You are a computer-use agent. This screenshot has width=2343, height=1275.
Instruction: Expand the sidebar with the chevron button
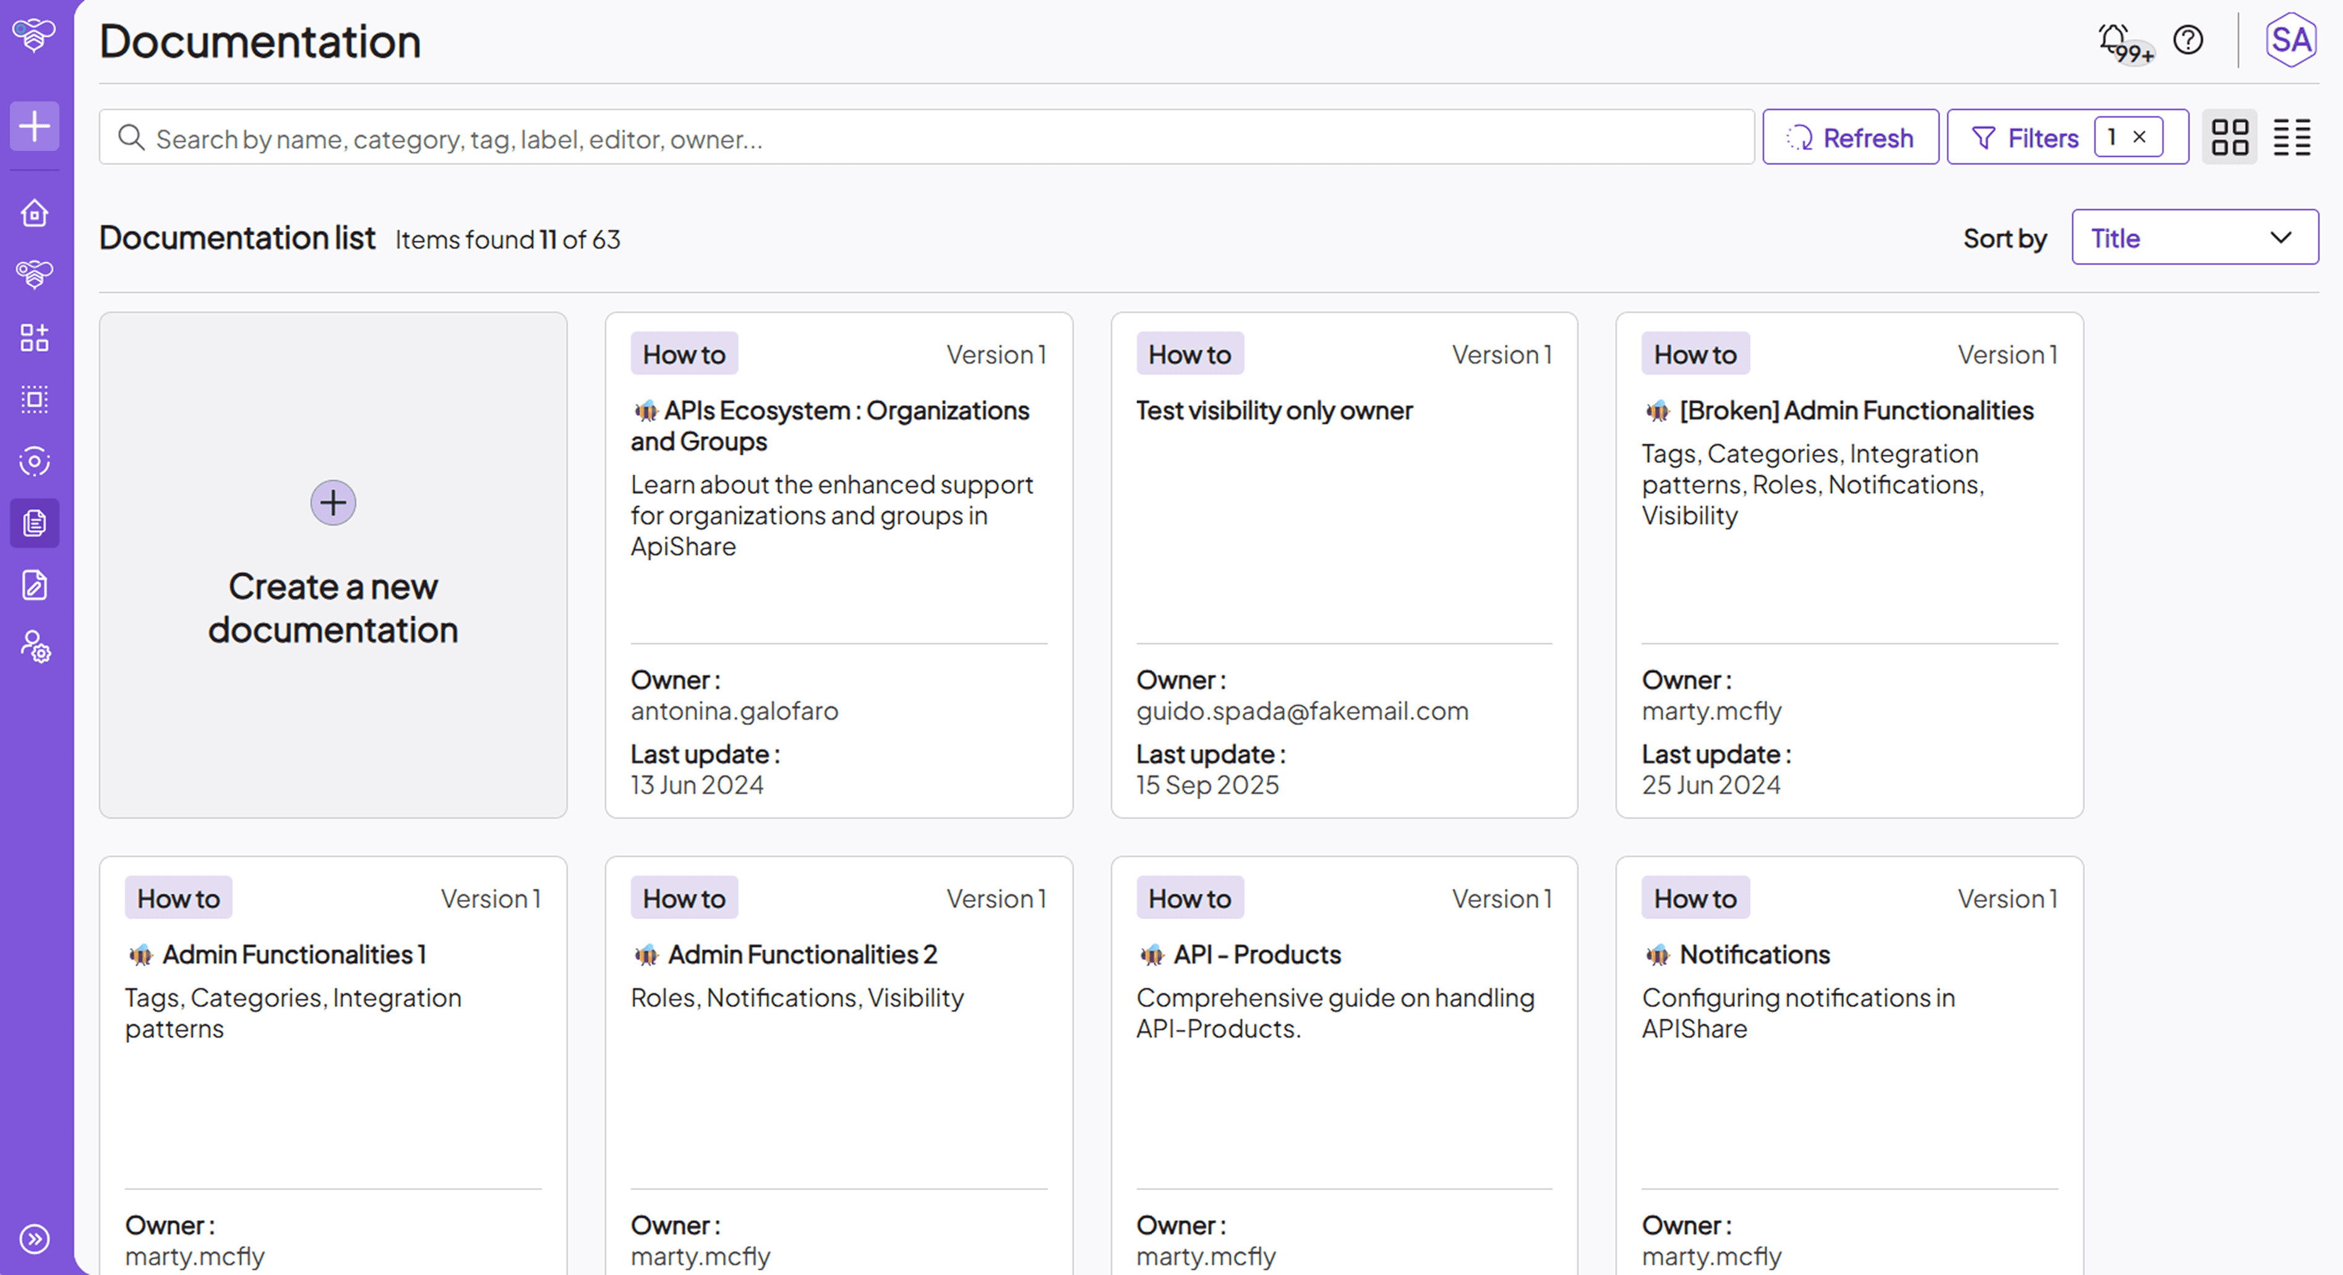33,1240
